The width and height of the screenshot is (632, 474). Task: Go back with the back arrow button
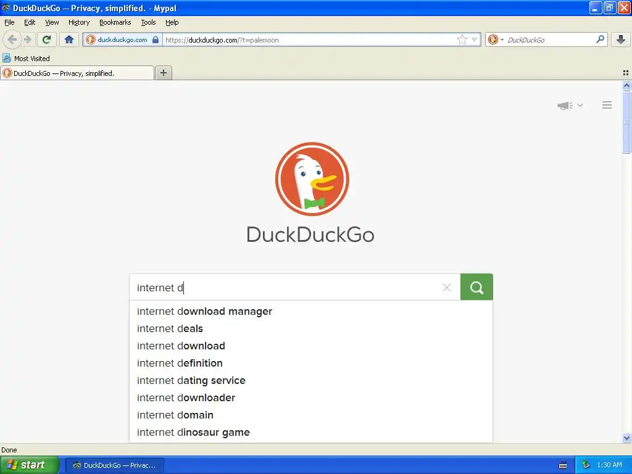point(12,39)
